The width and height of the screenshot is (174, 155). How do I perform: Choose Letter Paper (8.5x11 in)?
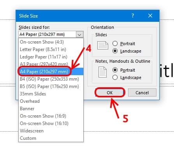pyautogui.click(x=51, y=49)
